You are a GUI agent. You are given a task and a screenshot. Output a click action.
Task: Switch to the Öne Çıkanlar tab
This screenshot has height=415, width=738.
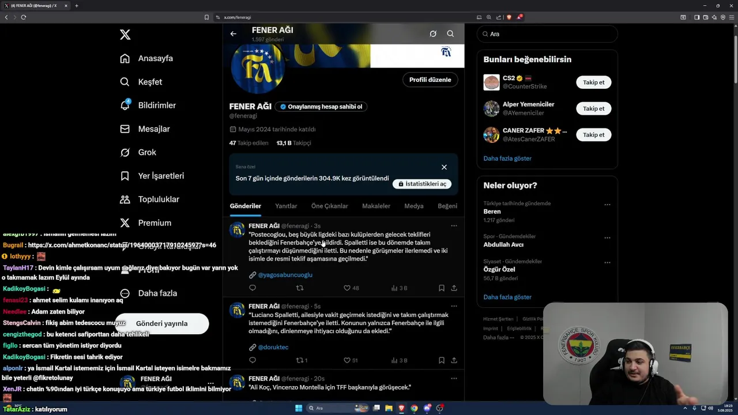point(329,206)
